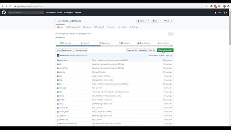Switch to the repository Pull requests tab
The width and height of the screenshot is (231, 130).
tap(73, 27)
